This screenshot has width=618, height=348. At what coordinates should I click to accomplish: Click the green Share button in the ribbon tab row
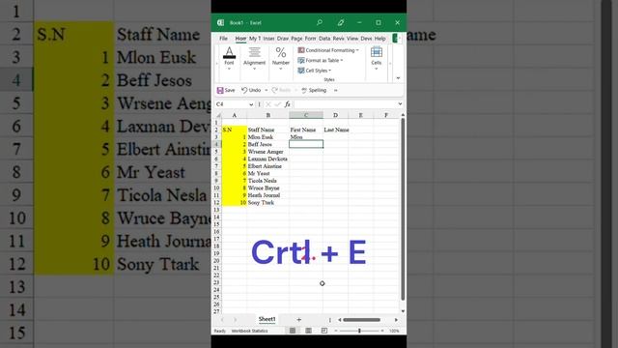[x=396, y=39]
